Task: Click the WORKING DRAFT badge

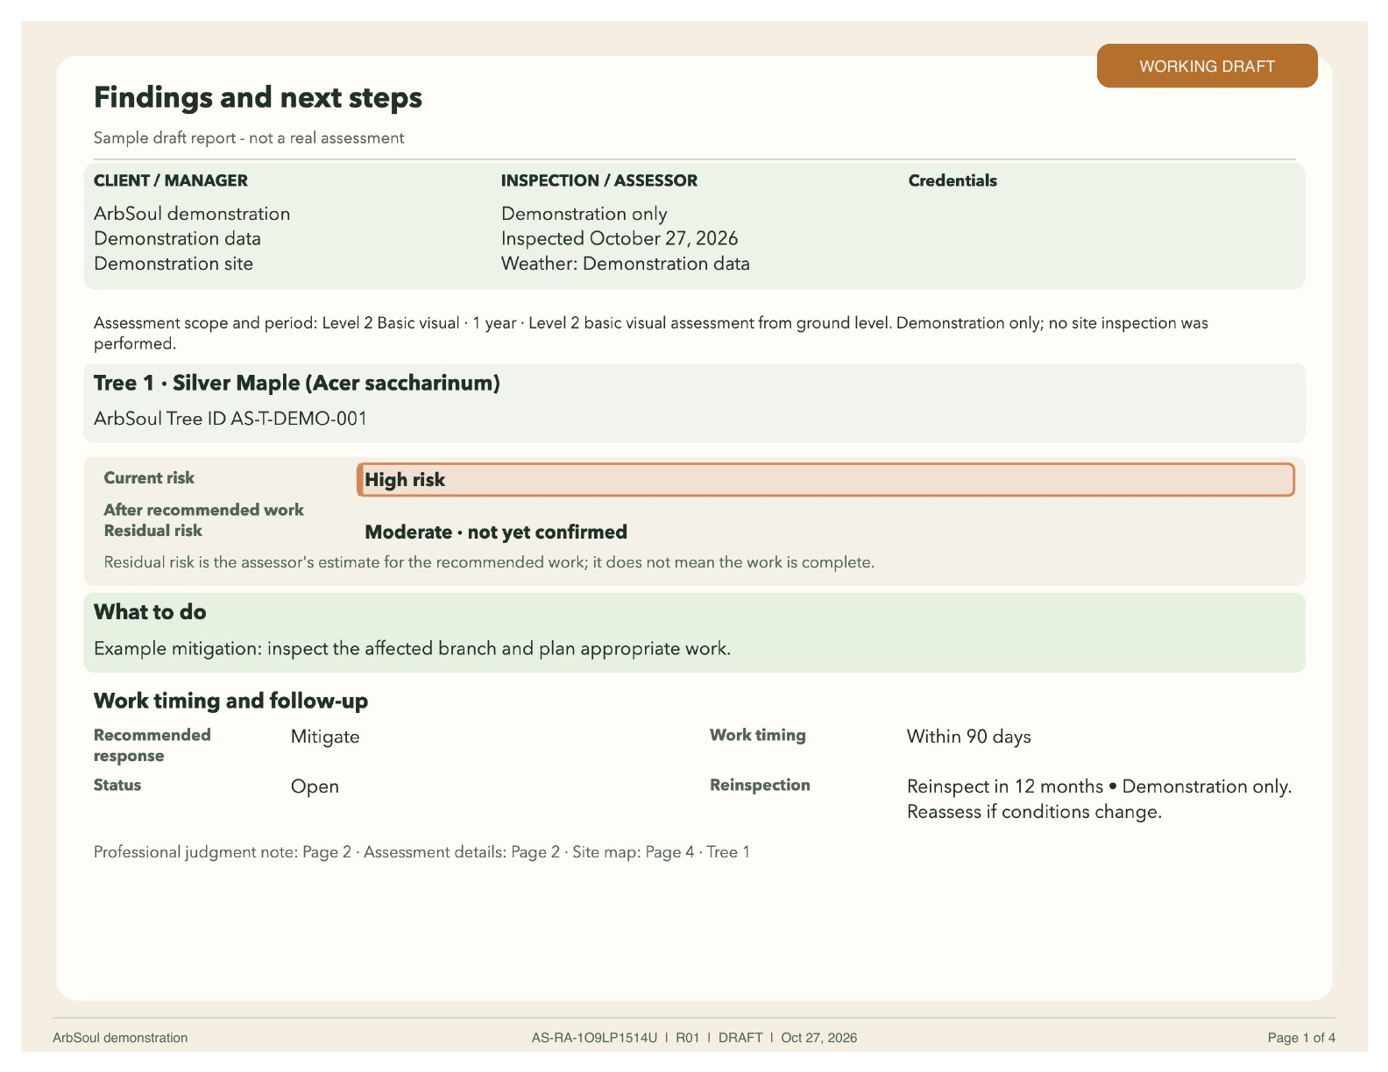Action: [x=1207, y=66]
